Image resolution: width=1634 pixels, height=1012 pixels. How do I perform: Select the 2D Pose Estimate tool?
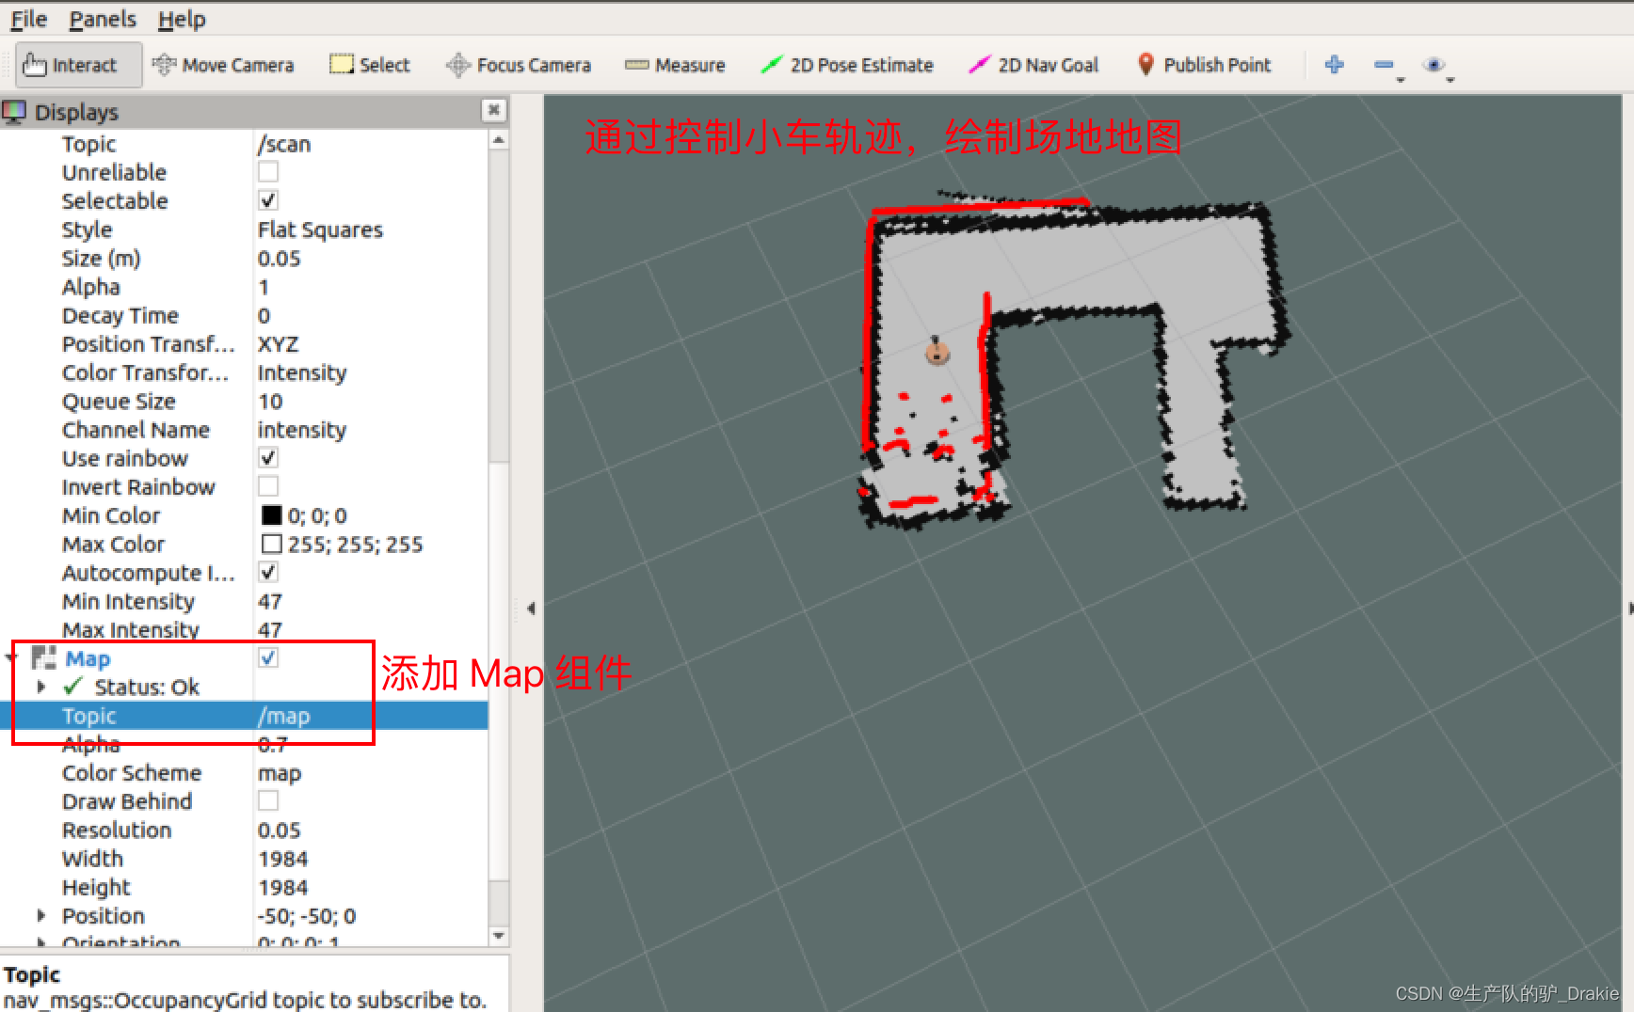pyautogui.click(x=847, y=65)
